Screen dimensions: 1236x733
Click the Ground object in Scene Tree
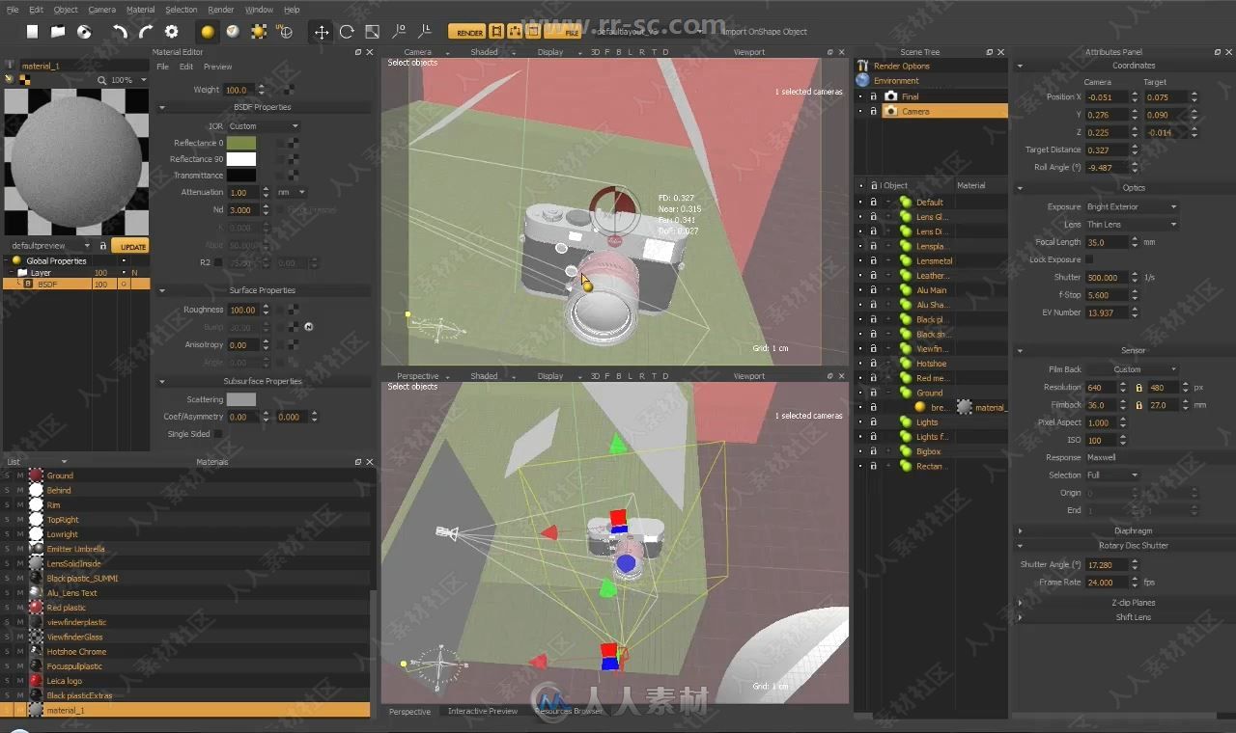(x=930, y=393)
